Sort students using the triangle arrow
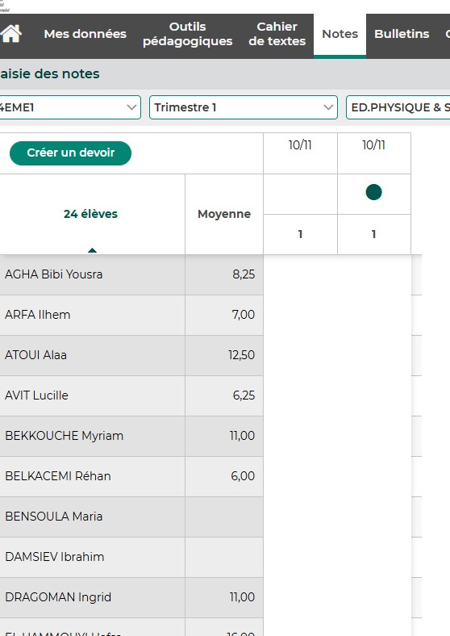The height and width of the screenshot is (636, 450). point(92,250)
